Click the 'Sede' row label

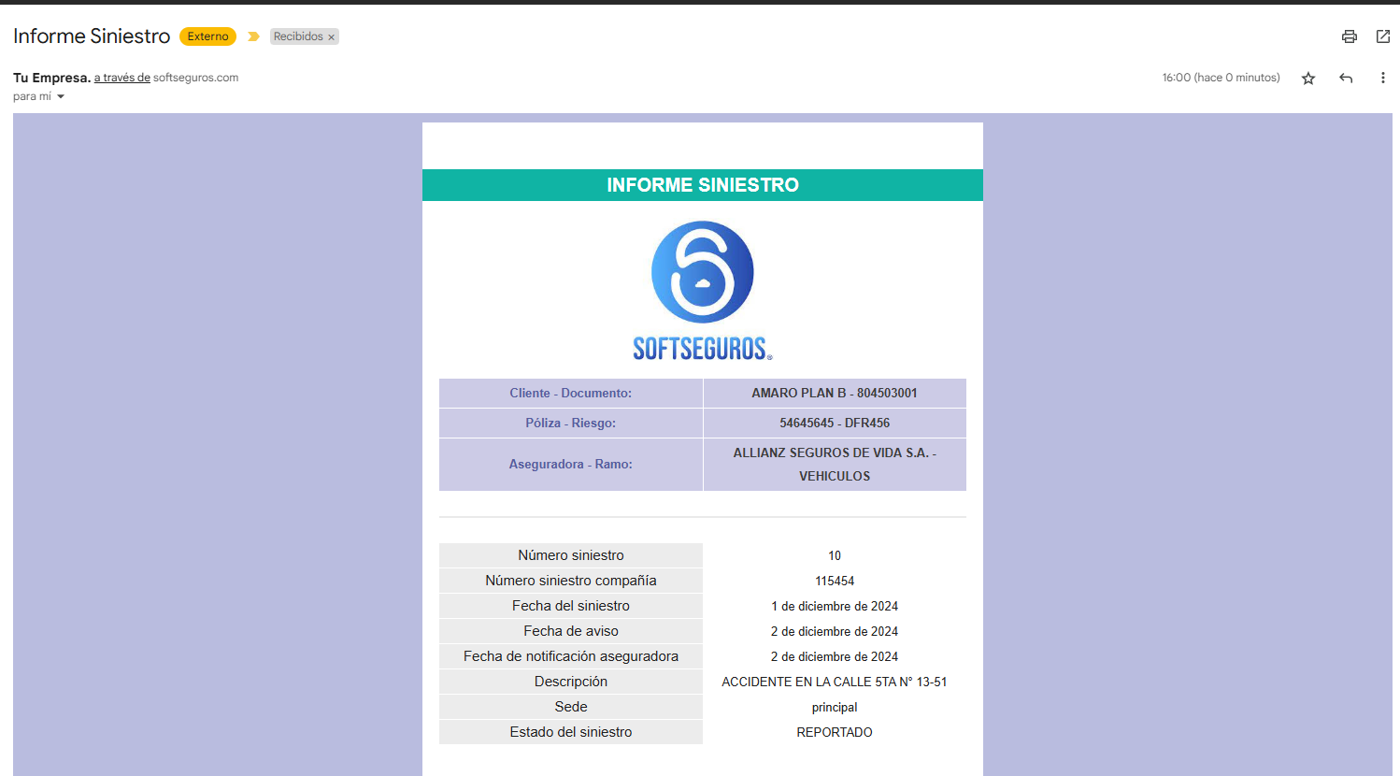point(571,707)
